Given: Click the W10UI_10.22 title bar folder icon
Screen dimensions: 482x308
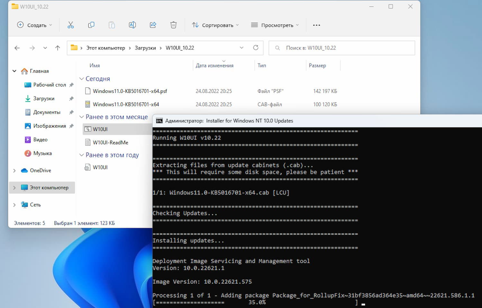Looking at the screenshot, I should [15, 6].
